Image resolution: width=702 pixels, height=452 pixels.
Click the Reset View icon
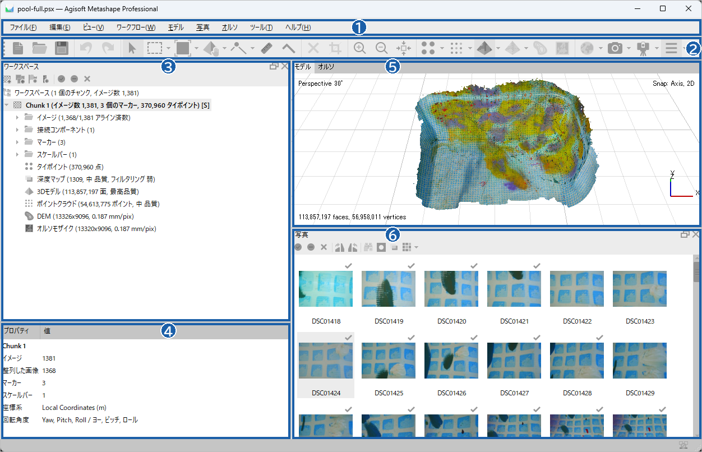pyautogui.click(x=403, y=48)
